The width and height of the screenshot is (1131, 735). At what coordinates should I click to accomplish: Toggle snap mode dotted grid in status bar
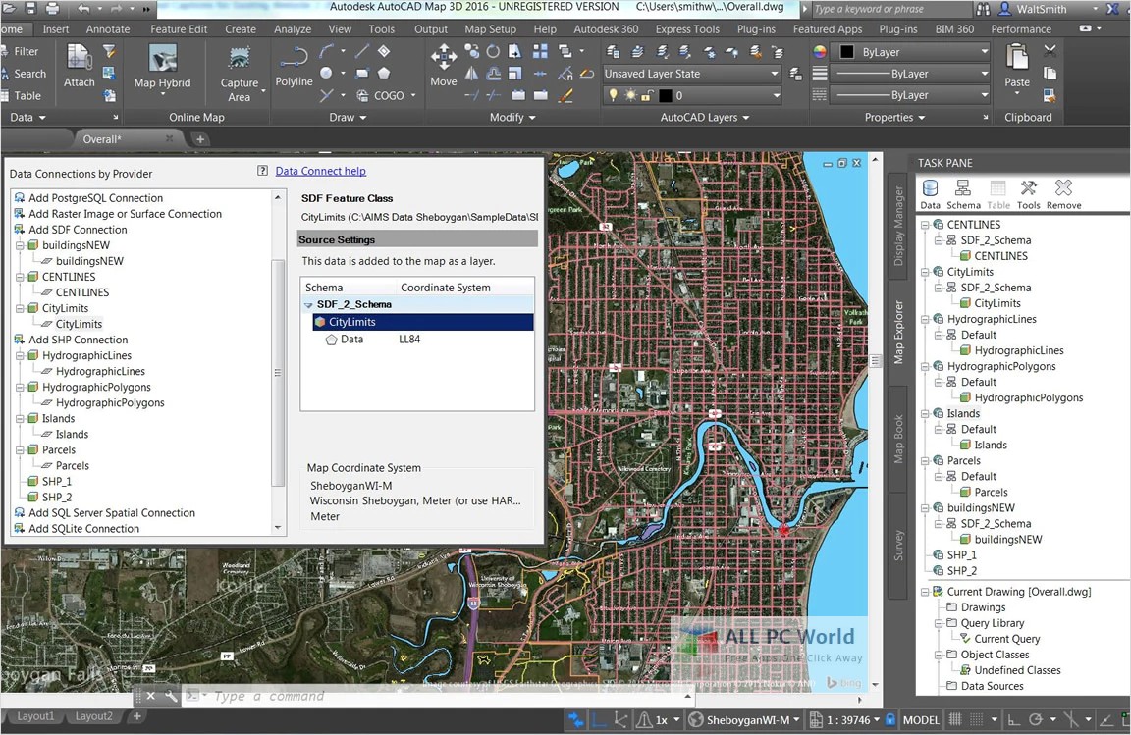[x=976, y=720]
